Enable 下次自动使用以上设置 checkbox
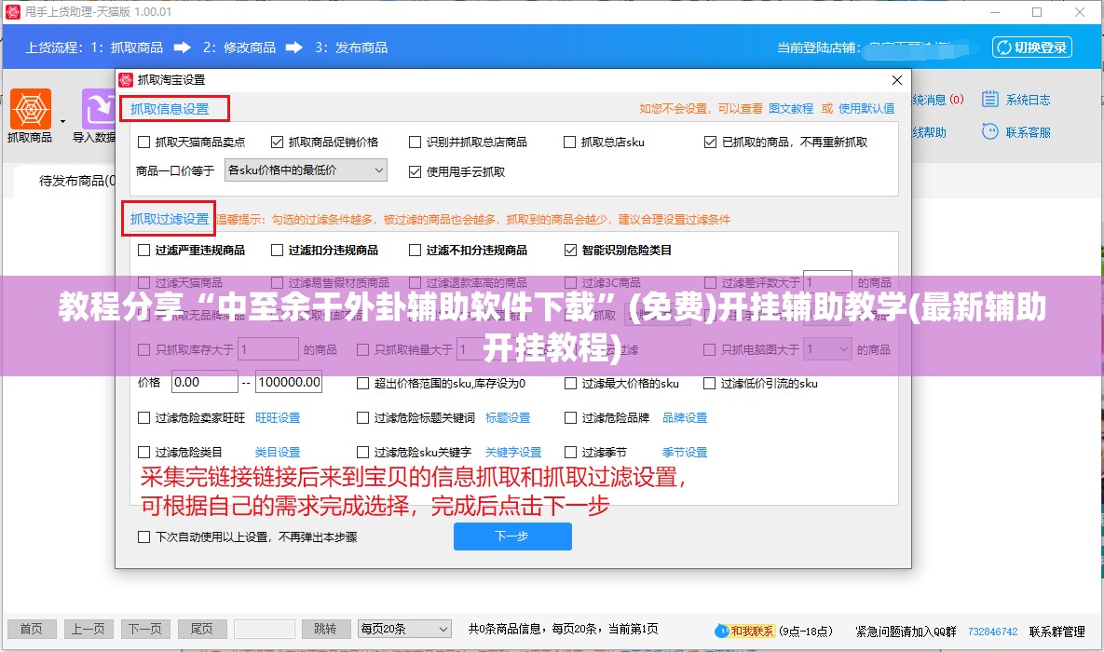Screen dimensions: 1104x652 coord(144,537)
